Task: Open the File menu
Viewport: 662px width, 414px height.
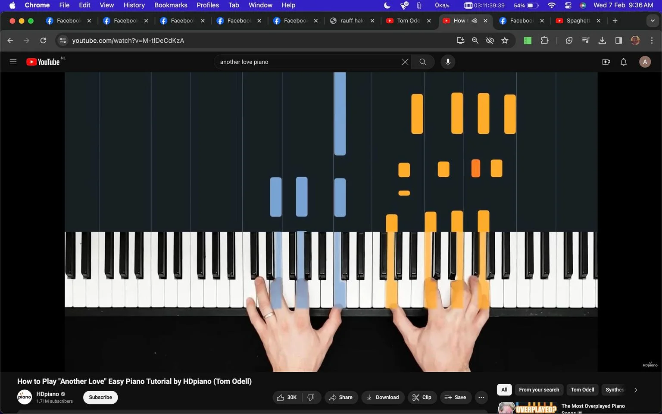Action: coord(64,5)
